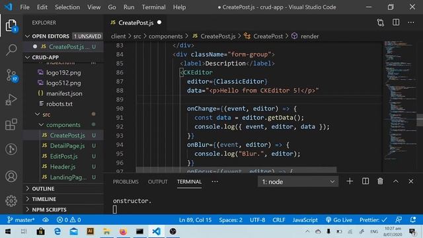Expand the Timeline section
Viewport: 423px width, 238px height.
pos(63,199)
